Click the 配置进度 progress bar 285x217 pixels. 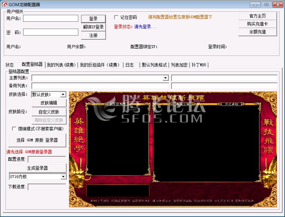[47, 159]
